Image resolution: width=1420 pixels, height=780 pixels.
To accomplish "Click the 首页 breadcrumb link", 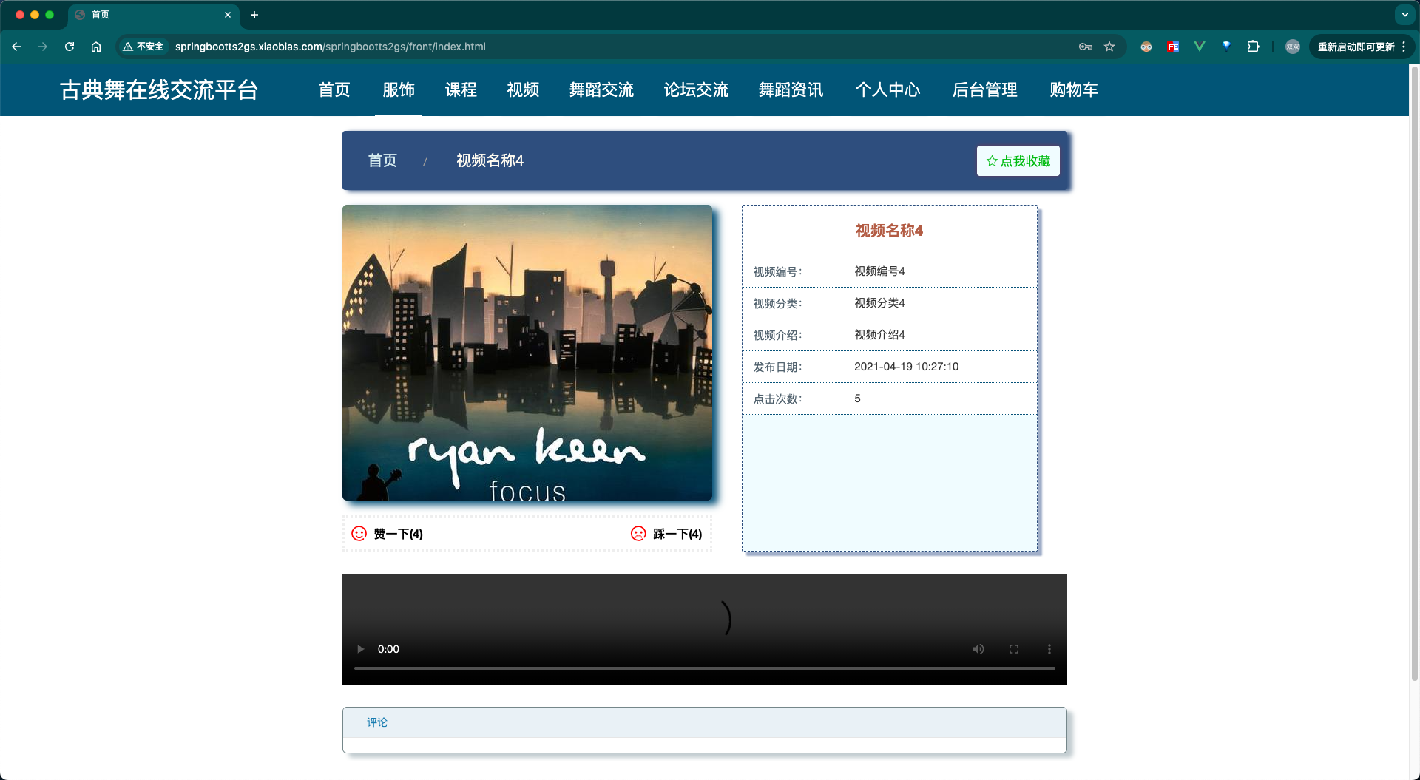I will click(382, 160).
